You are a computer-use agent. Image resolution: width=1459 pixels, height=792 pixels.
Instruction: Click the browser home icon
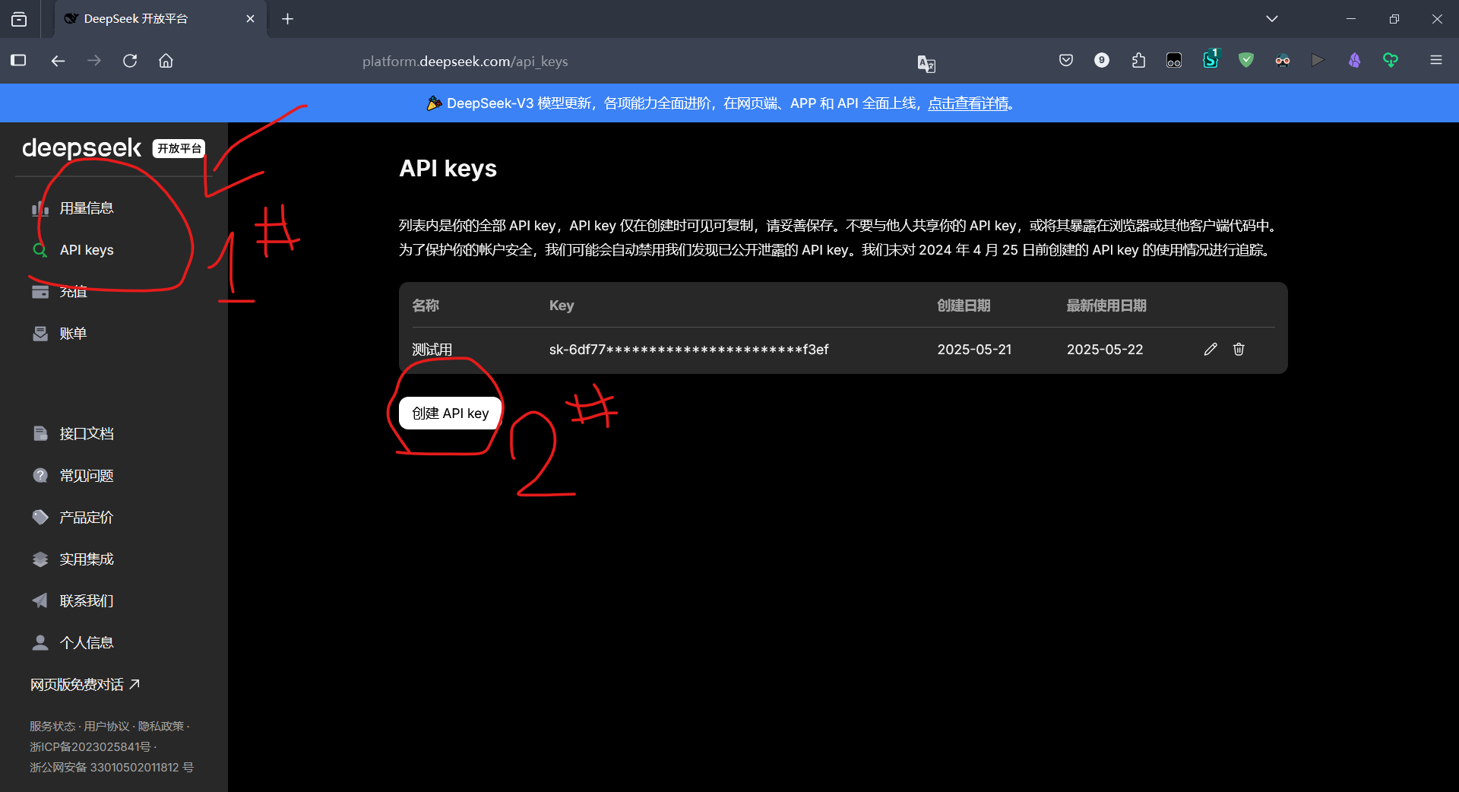(x=166, y=61)
